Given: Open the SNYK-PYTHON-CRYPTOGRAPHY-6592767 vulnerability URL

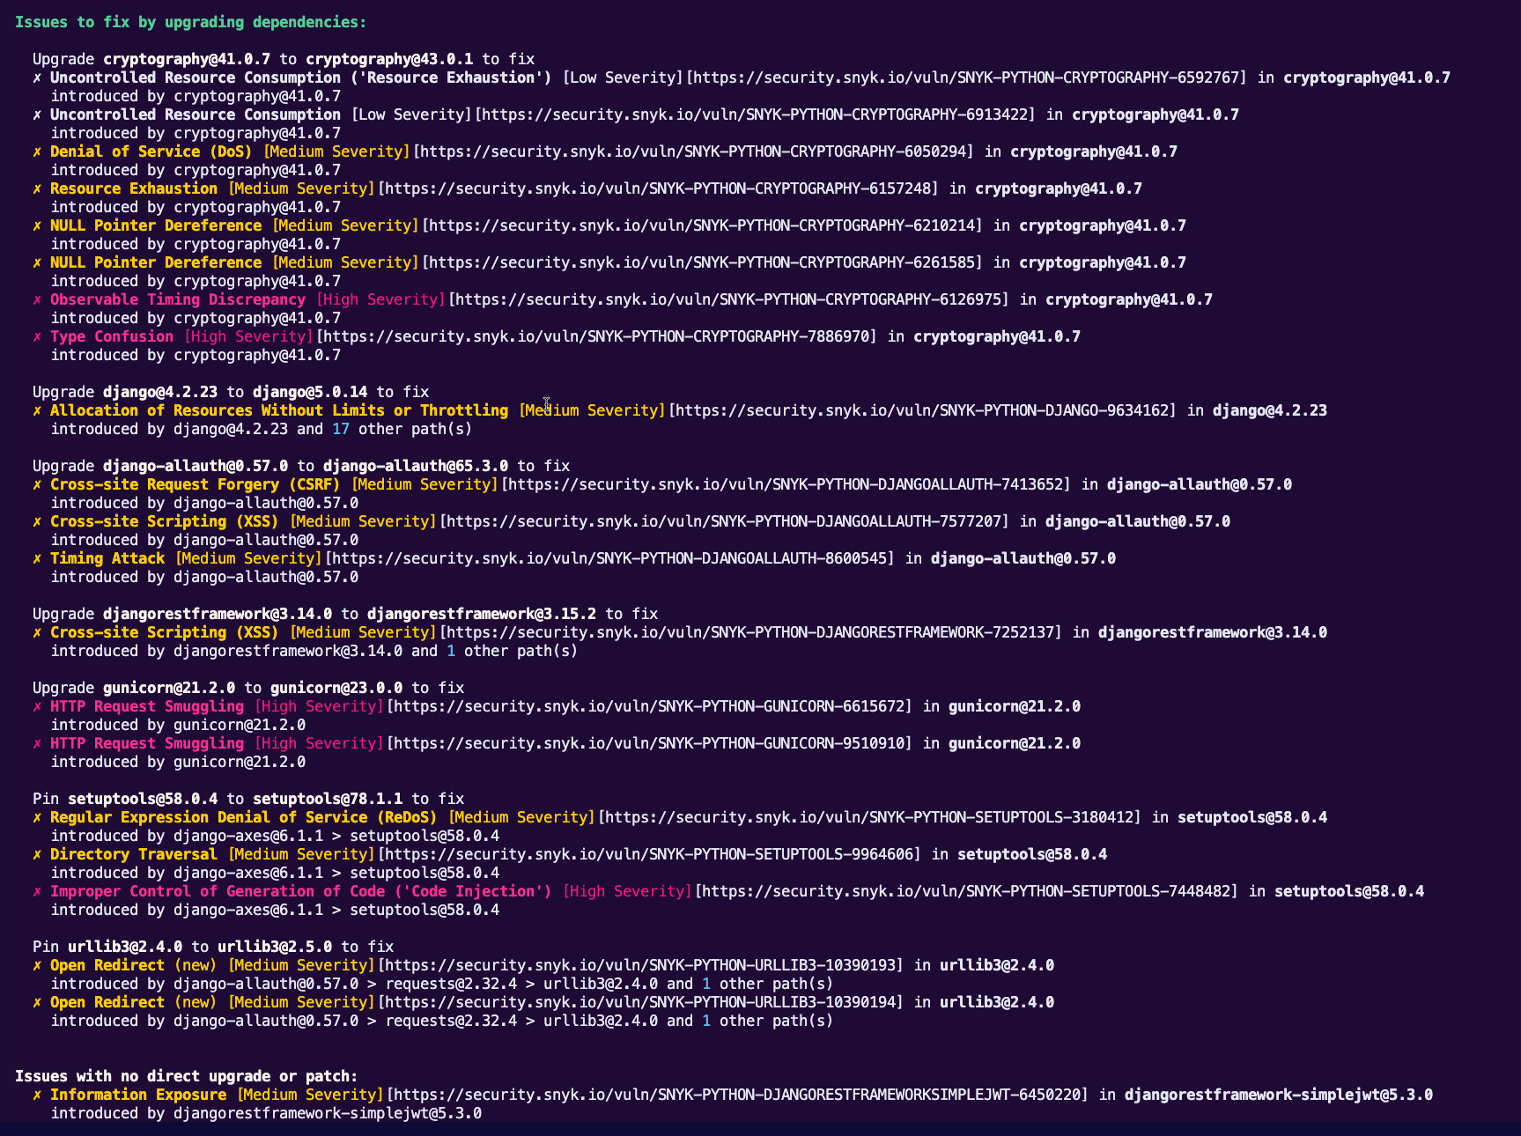Looking at the screenshot, I should tap(966, 77).
